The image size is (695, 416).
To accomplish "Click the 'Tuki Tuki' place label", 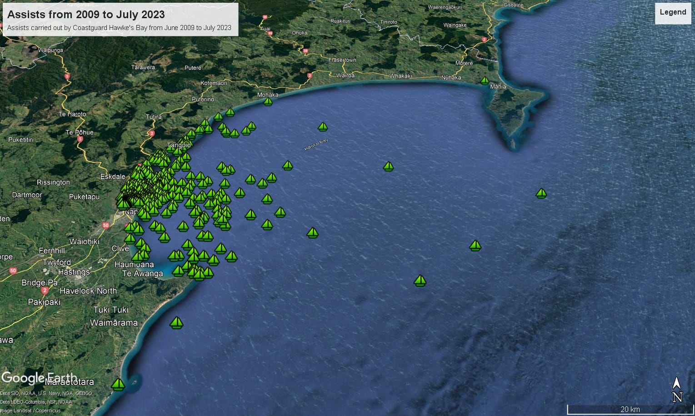I will (x=111, y=310).
